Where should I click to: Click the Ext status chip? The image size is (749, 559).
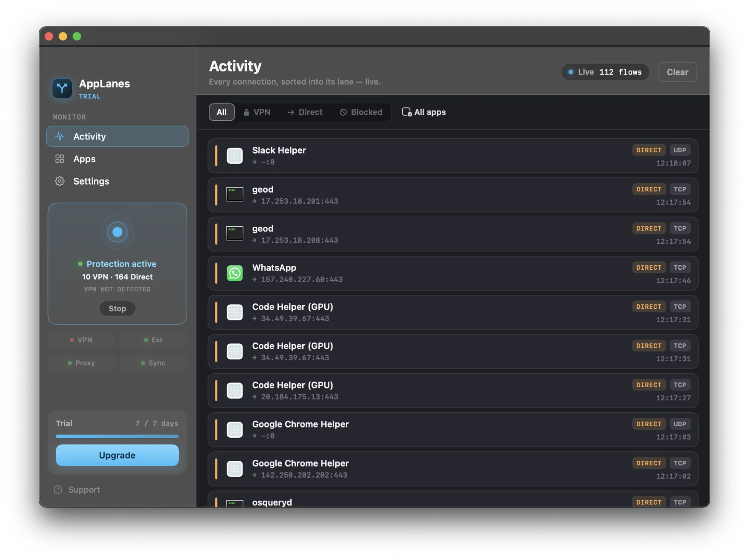(x=153, y=340)
